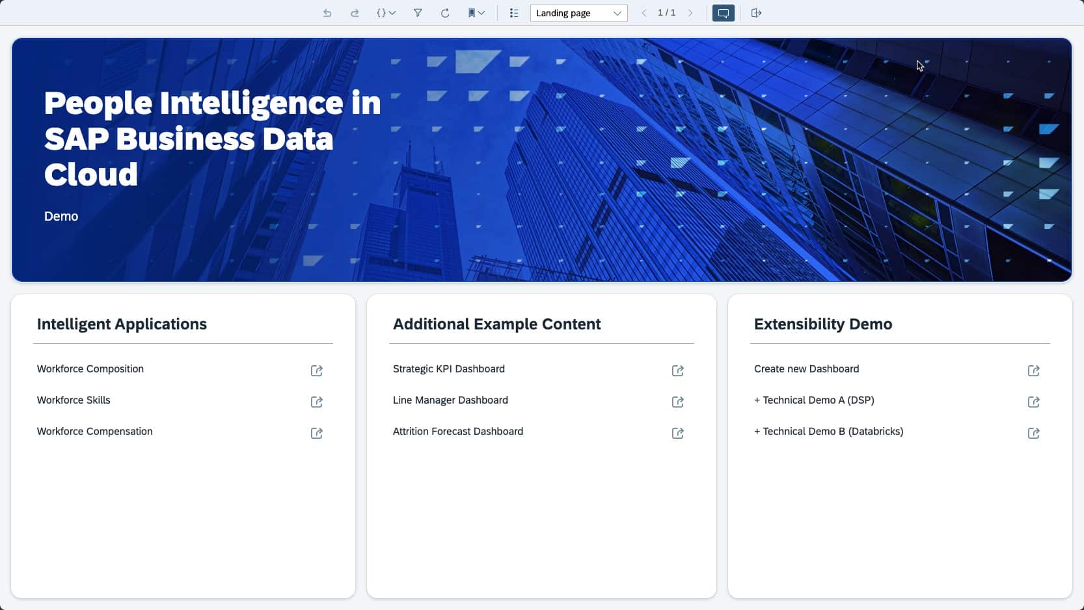This screenshot has width=1084, height=610.
Task: Click the exit icon at toolbar end
Action: point(756,13)
